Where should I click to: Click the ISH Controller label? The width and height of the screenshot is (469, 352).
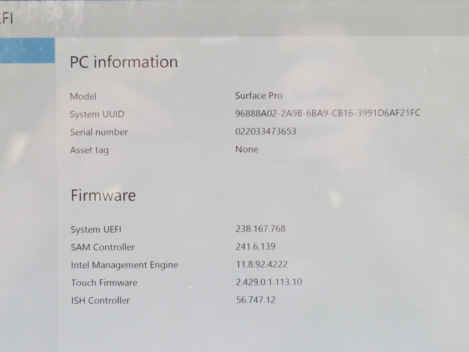(x=101, y=301)
